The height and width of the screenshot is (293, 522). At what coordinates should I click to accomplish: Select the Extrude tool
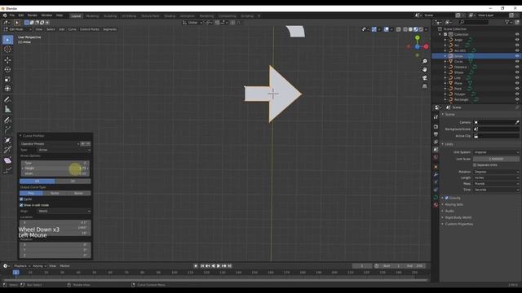coord(7,129)
